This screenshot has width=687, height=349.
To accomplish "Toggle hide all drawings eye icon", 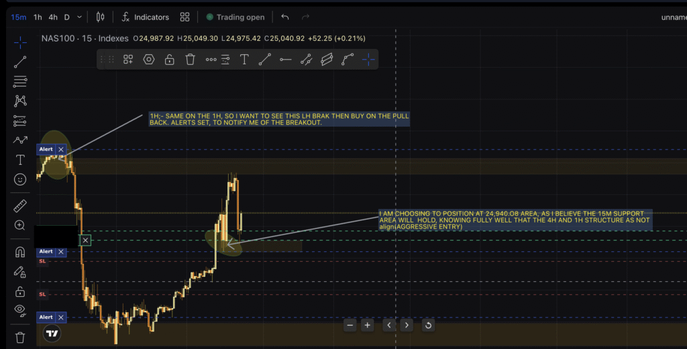I will 20,309.
